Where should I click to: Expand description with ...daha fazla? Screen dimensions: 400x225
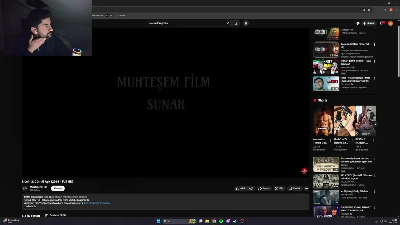pyautogui.click(x=30, y=206)
